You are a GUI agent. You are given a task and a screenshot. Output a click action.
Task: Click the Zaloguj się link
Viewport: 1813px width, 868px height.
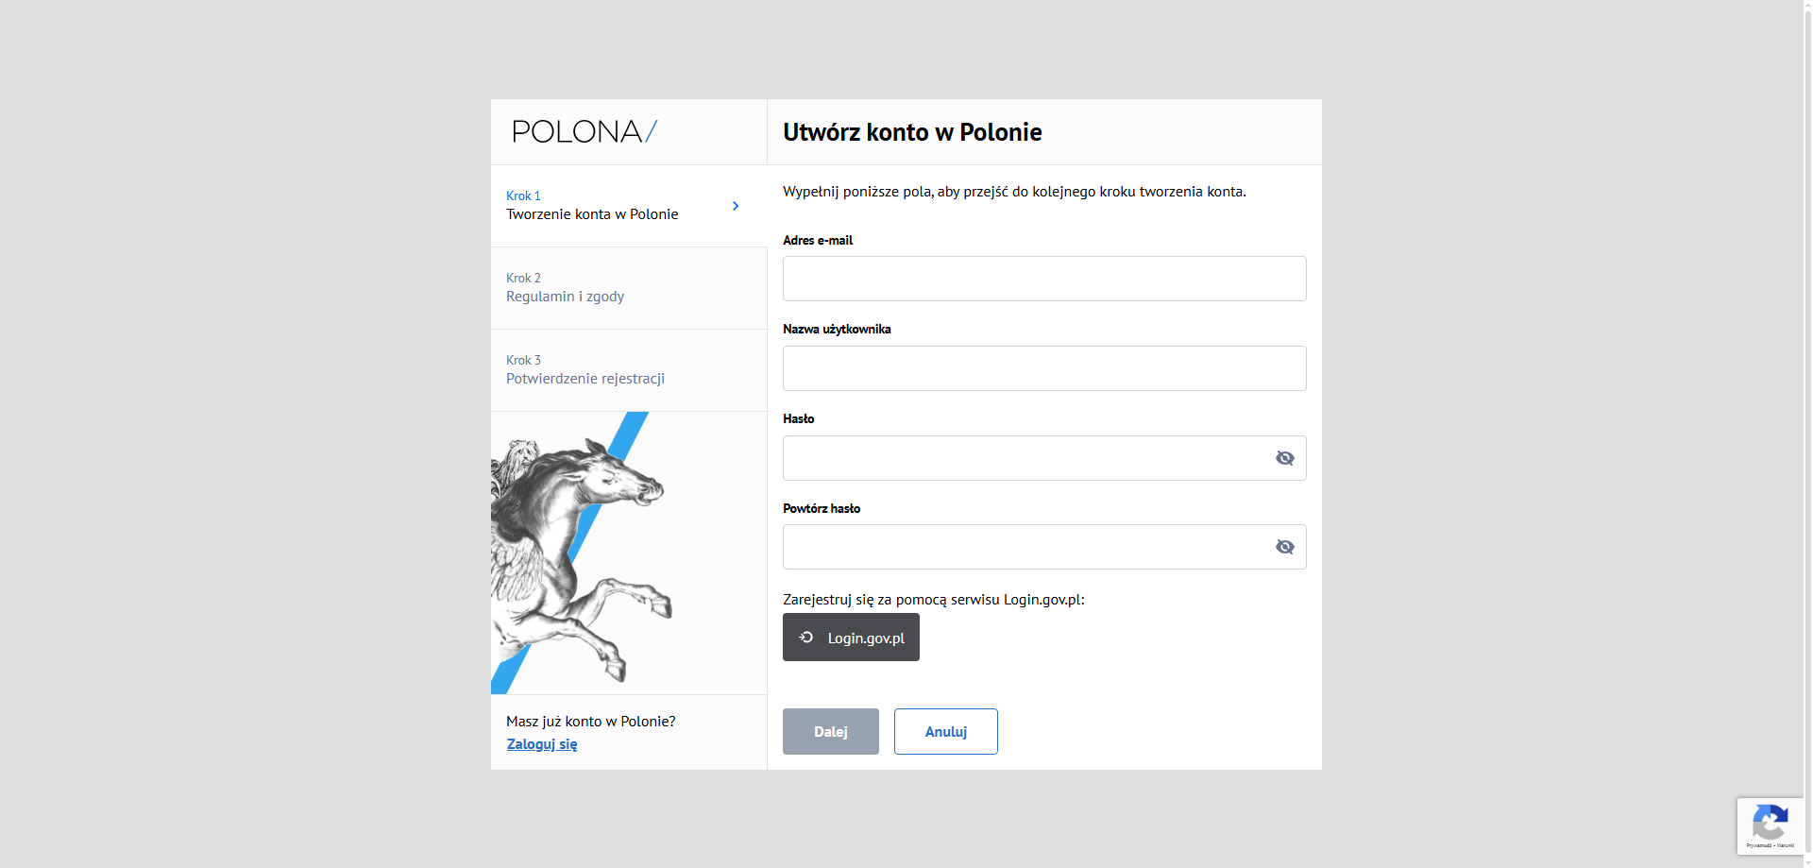click(x=541, y=744)
